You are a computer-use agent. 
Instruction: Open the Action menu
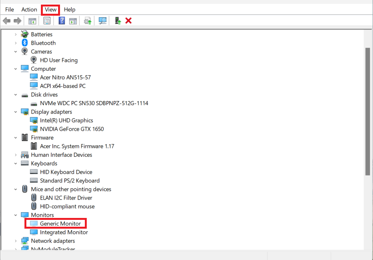[x=29, y=10]
